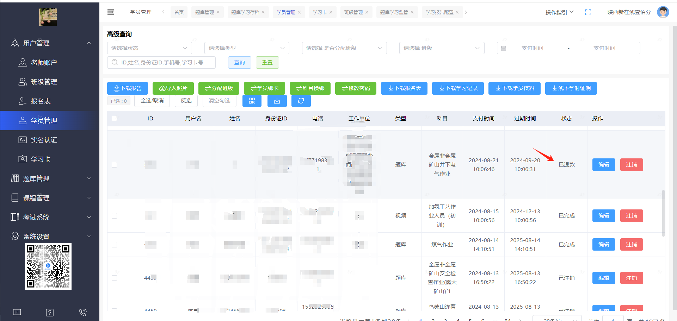Close the 学习卡 tab
This screenshot has height=321, width=677.
coord(331,12)
